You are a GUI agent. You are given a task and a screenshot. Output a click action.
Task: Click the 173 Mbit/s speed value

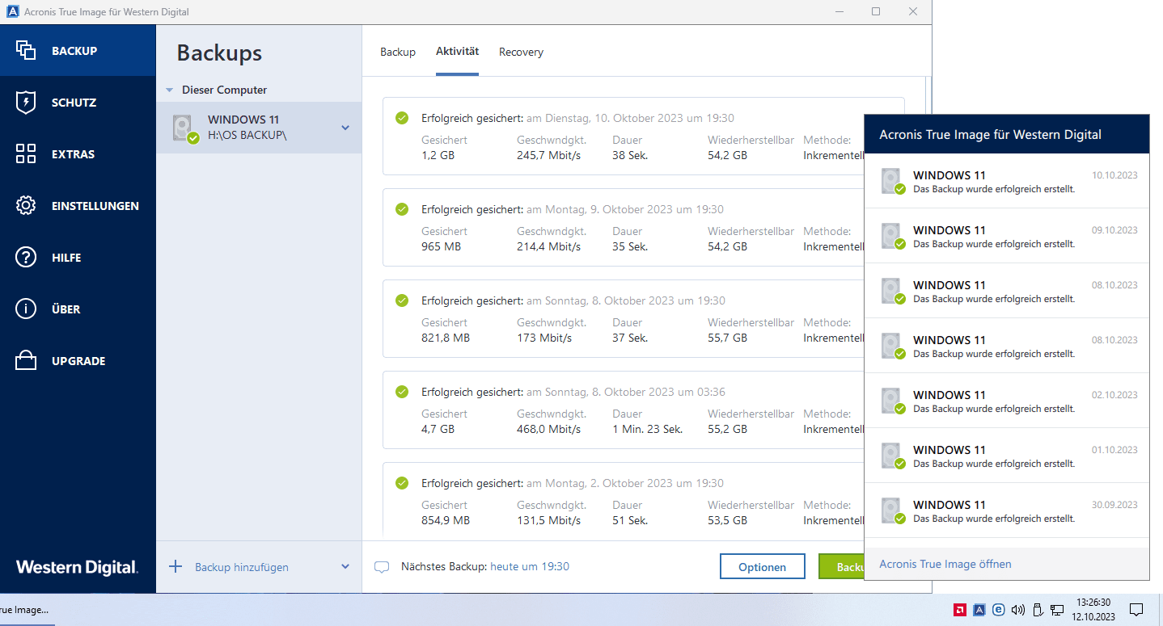click(x=544, y=338)
